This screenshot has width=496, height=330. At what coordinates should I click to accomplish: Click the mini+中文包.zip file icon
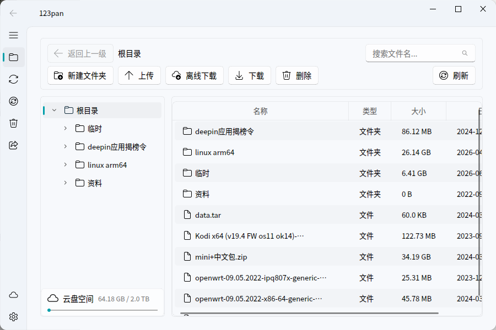click(187, 257)
